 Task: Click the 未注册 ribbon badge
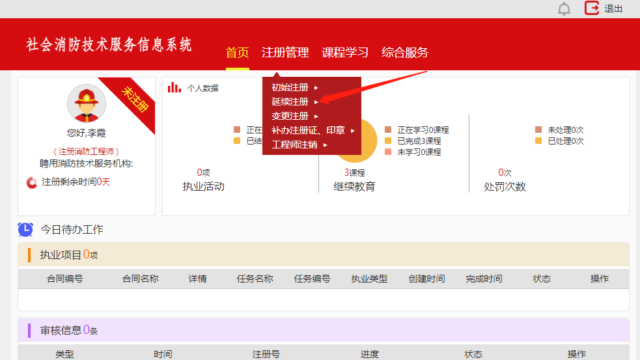point(135,99)
